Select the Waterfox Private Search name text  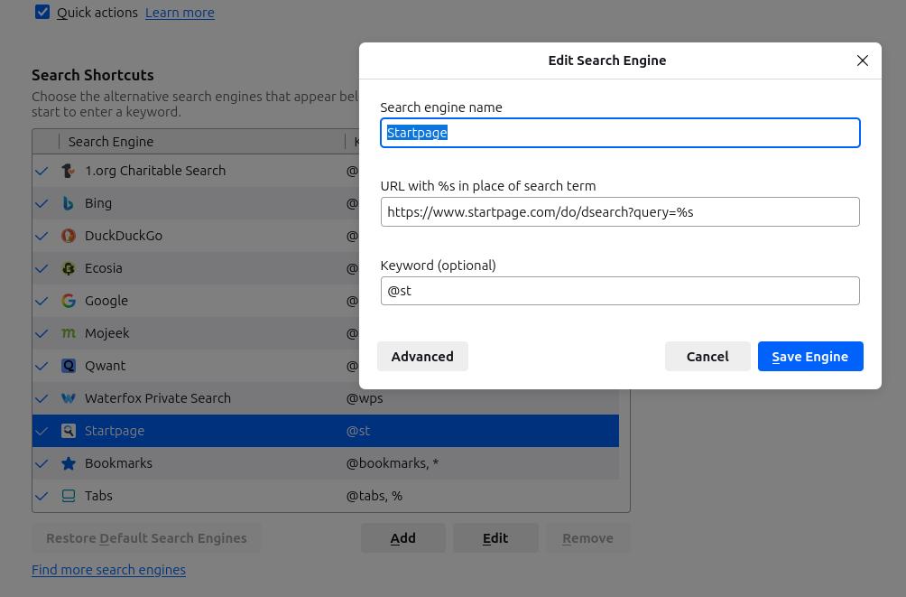tap(158, 398)
